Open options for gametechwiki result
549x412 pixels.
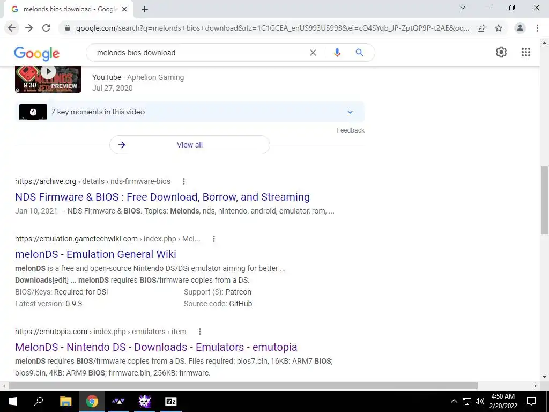pos(214,239)
